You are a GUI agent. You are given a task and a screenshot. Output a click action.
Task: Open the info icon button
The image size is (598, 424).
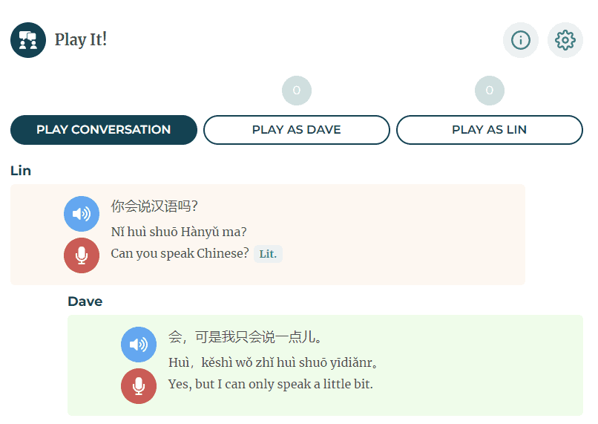click(x=521, y=40)
